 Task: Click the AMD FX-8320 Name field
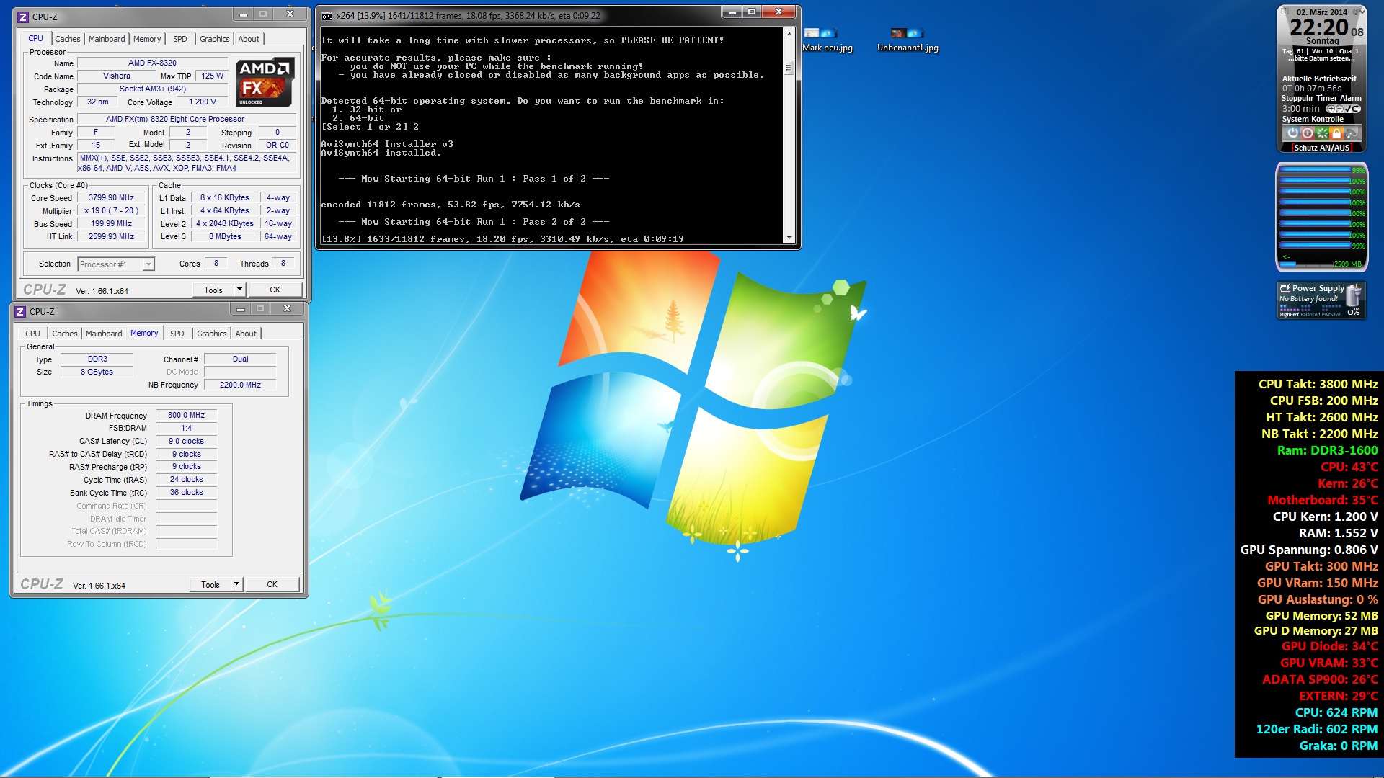(152, 63)
